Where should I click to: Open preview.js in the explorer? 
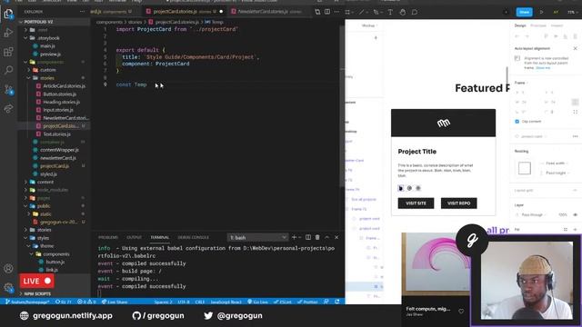[50, 54]
